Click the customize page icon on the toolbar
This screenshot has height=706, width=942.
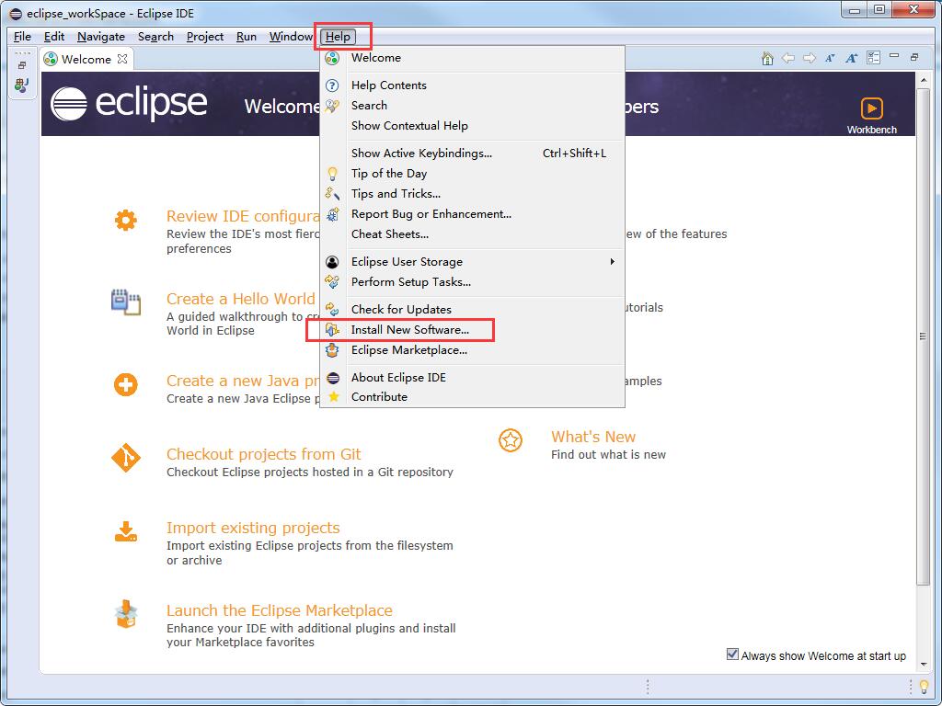(x=873, y=57)
